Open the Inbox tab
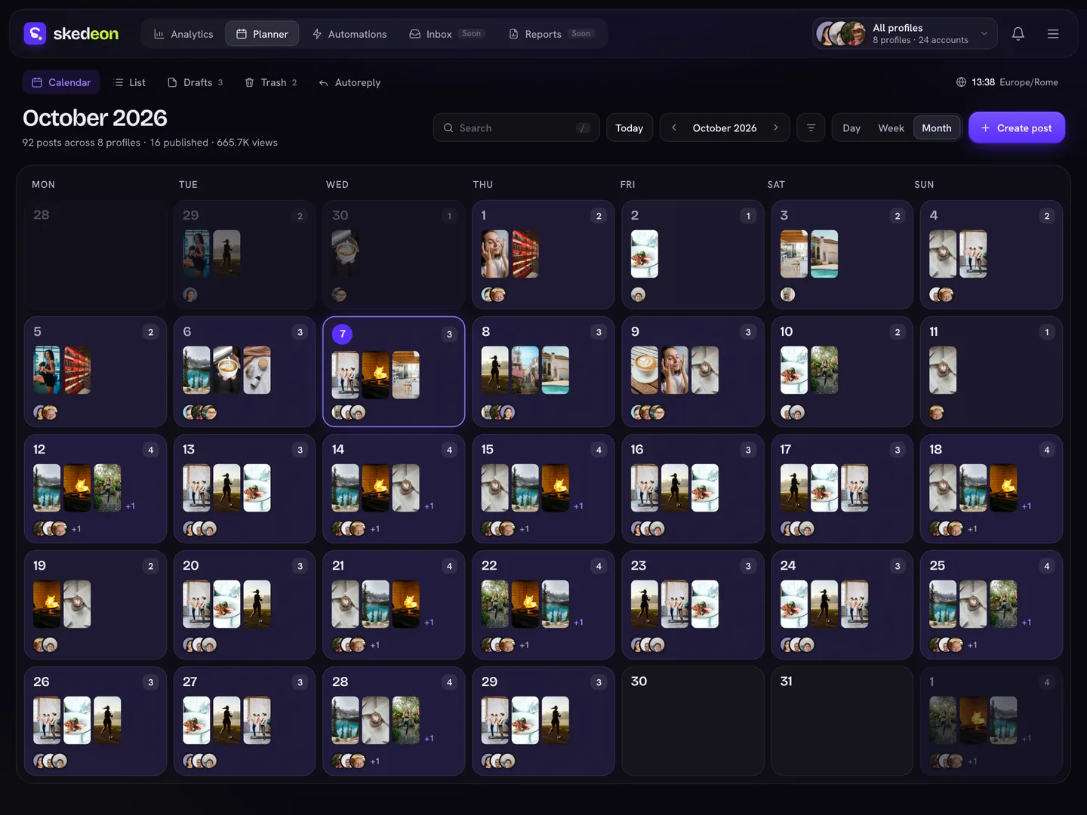The width and height of the screenshot is (1087, 815). pos(447,34)
